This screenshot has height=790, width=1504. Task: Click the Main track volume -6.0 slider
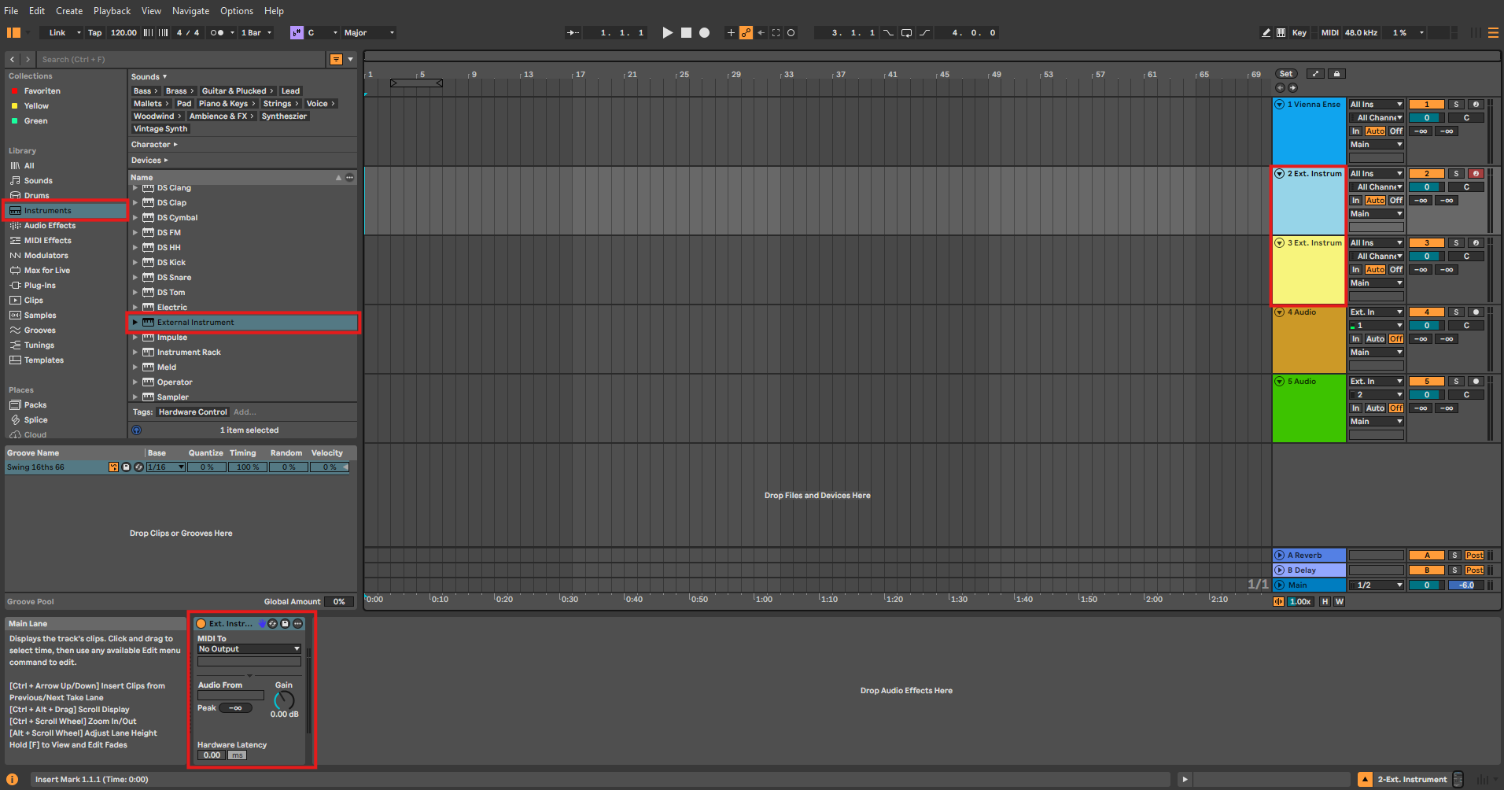click(x=1466, y=585)
